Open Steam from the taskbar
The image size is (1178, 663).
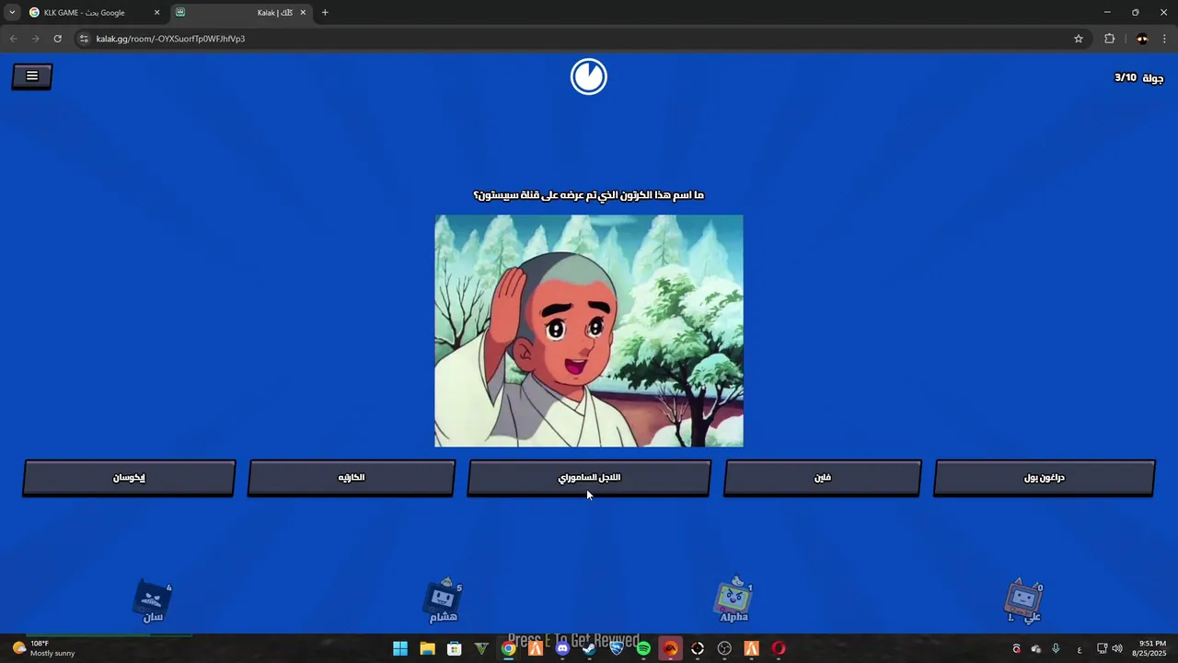tap(589, 648)
